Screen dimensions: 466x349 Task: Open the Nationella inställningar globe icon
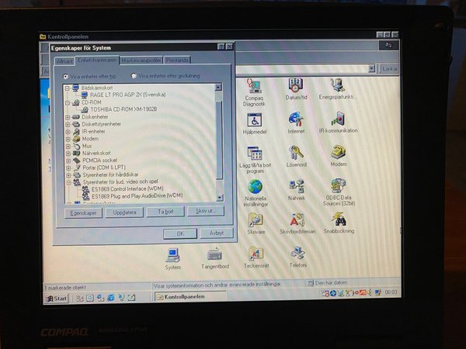(x=256, y=193)
